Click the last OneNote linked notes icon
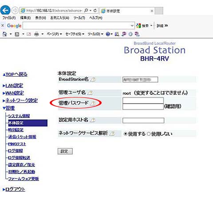This screenshot has height=206, width=213. 137,34
